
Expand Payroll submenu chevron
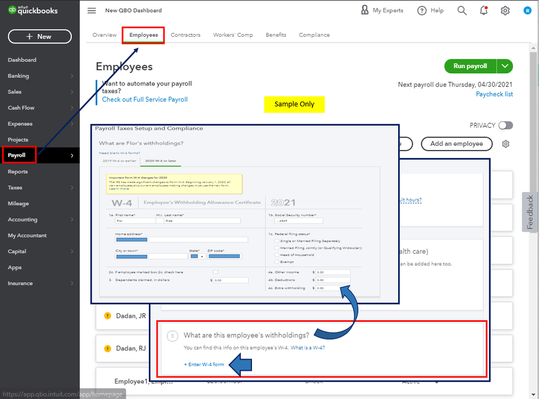tap(72, 155)
